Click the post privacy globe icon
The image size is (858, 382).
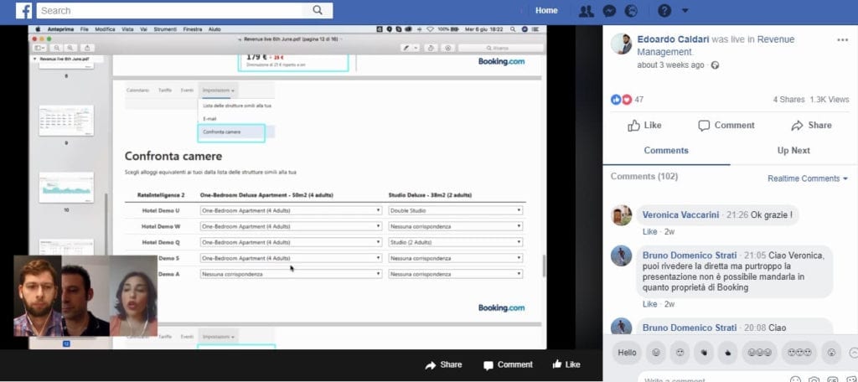pos(715,65)
